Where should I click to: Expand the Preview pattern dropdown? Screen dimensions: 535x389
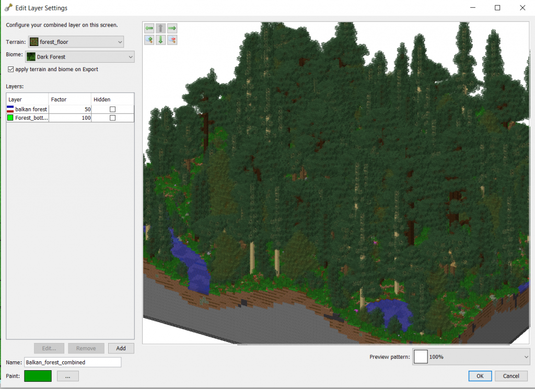click(471, 357)
